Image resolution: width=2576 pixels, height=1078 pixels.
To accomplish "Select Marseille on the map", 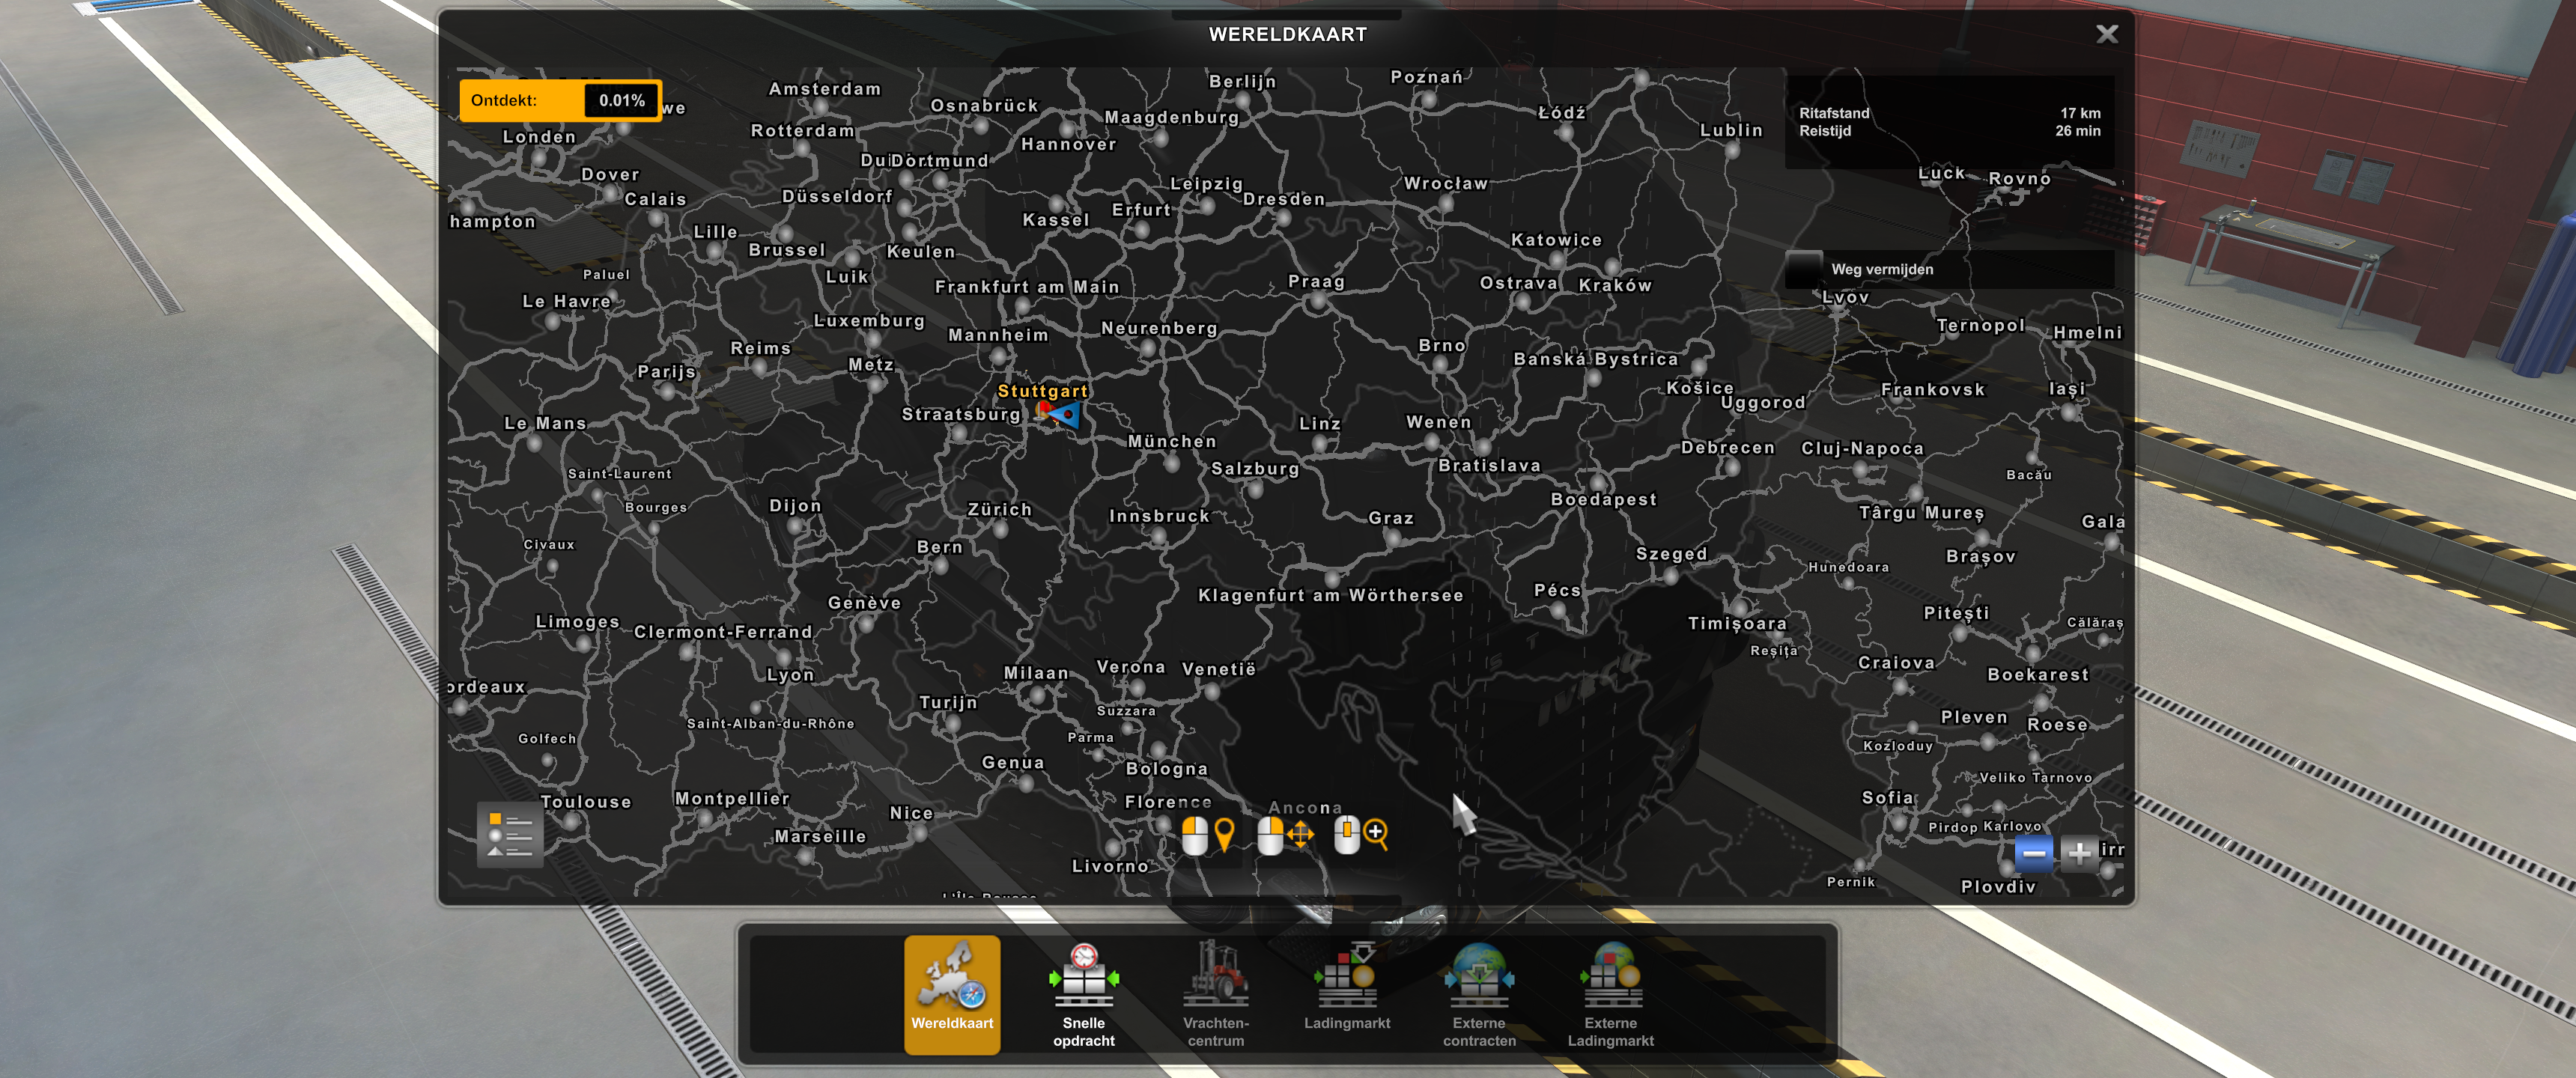I will click(820, 837).
